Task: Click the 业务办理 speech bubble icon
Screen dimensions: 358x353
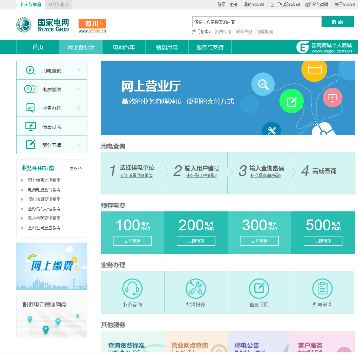Action: 30,108
